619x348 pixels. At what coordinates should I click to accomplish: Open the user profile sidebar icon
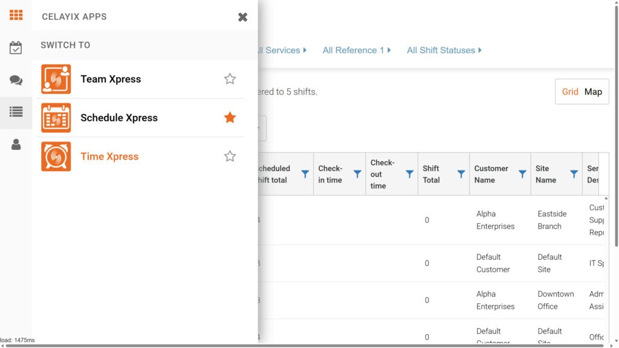click(x=16, y=144)
